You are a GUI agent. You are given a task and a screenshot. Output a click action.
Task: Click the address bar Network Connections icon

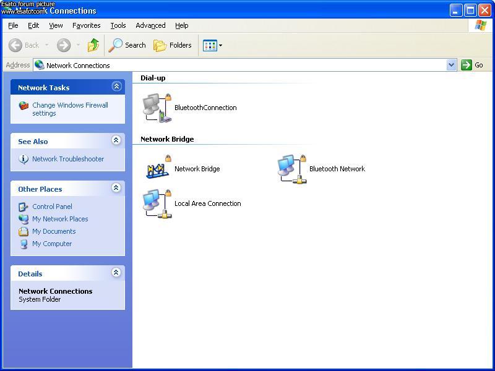coord(40,65)
